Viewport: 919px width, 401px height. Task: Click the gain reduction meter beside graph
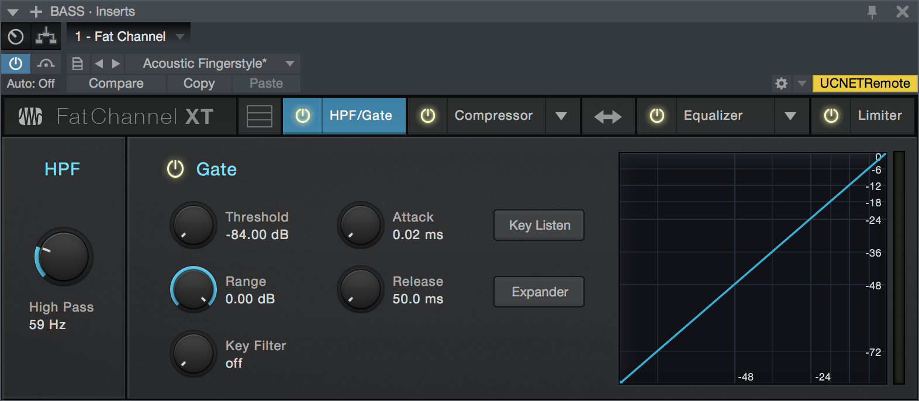coord(899,268)
